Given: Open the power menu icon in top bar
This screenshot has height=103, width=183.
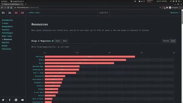Looking at the screenshot, I should click(x=179, y=1).
